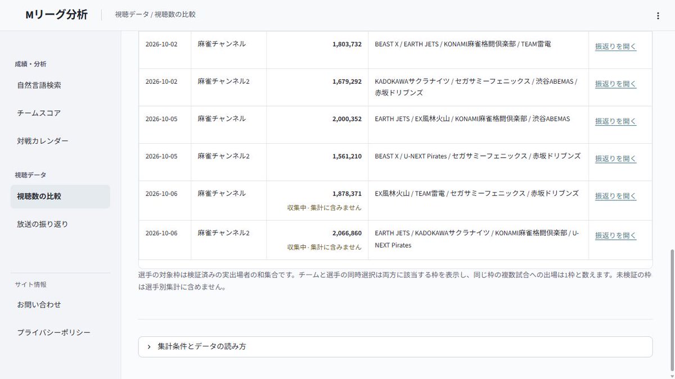Screen dimensions: 675x379
Task: Open 振返りを開く for the 1,679,292 views row
Action: 616,84
